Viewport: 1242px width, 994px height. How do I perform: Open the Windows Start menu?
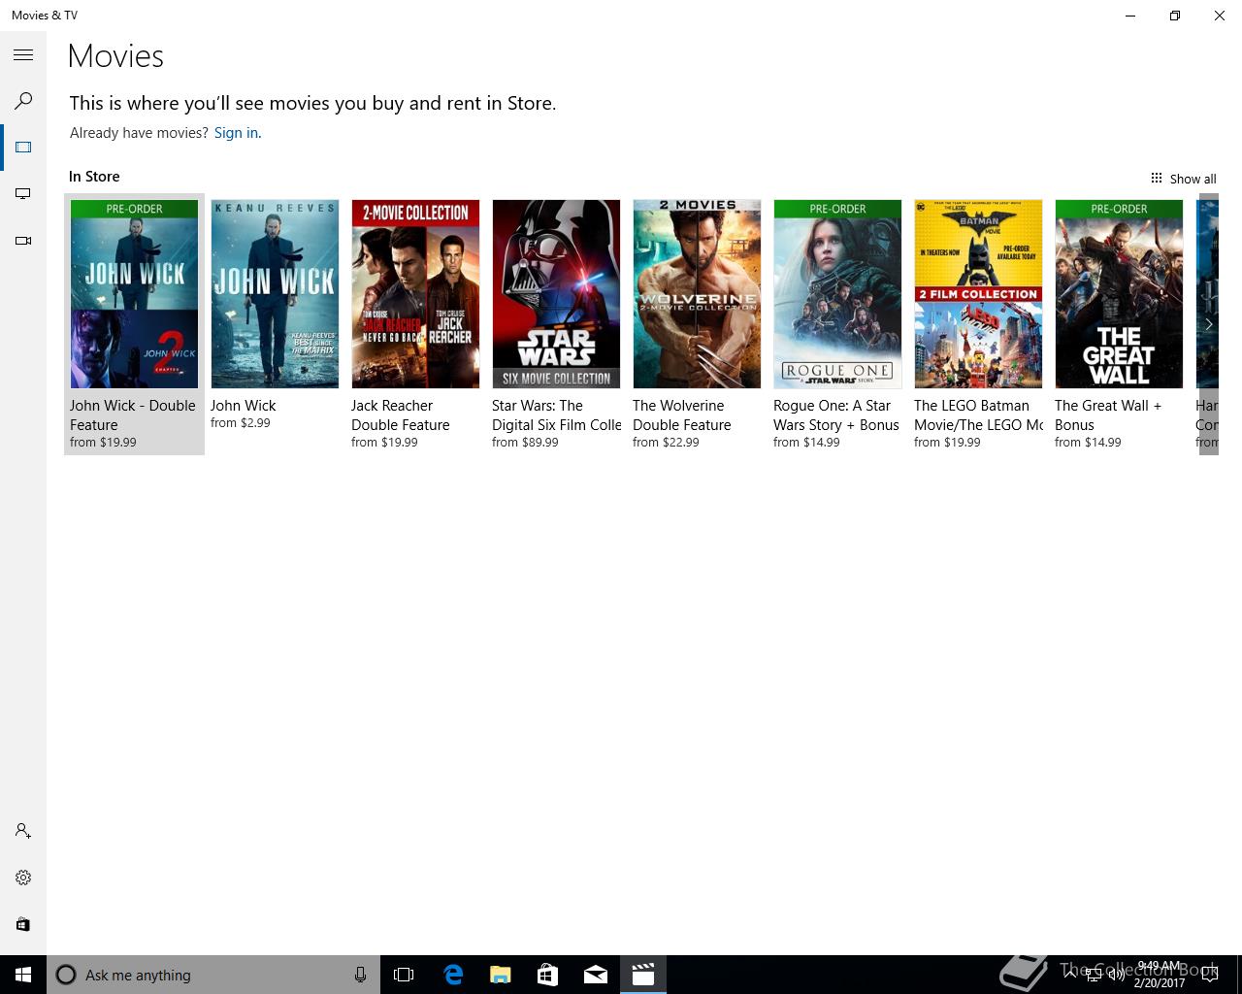[x=23, y=975]
